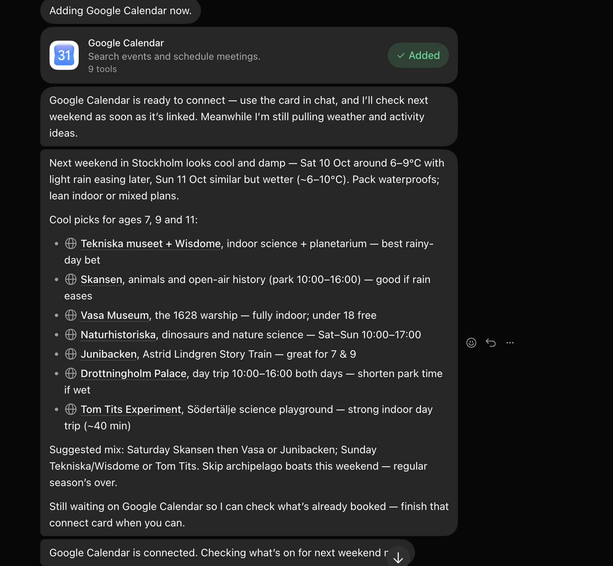
Task: Open the Vasa Museum link
Action: pyautogui.click(x=115, y=315)
